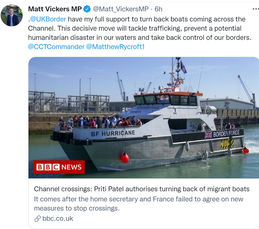
Task: Click the flag atop the boat mast
Action: [183, 67]
